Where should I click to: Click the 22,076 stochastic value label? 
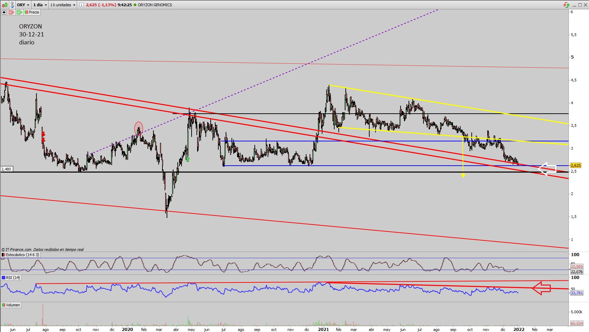[577, 272]
